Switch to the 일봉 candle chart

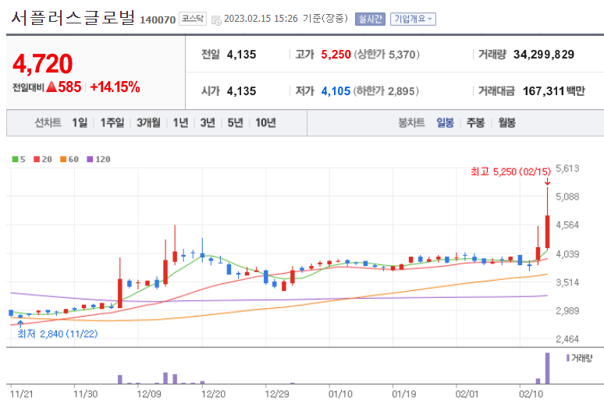[445, 123]
